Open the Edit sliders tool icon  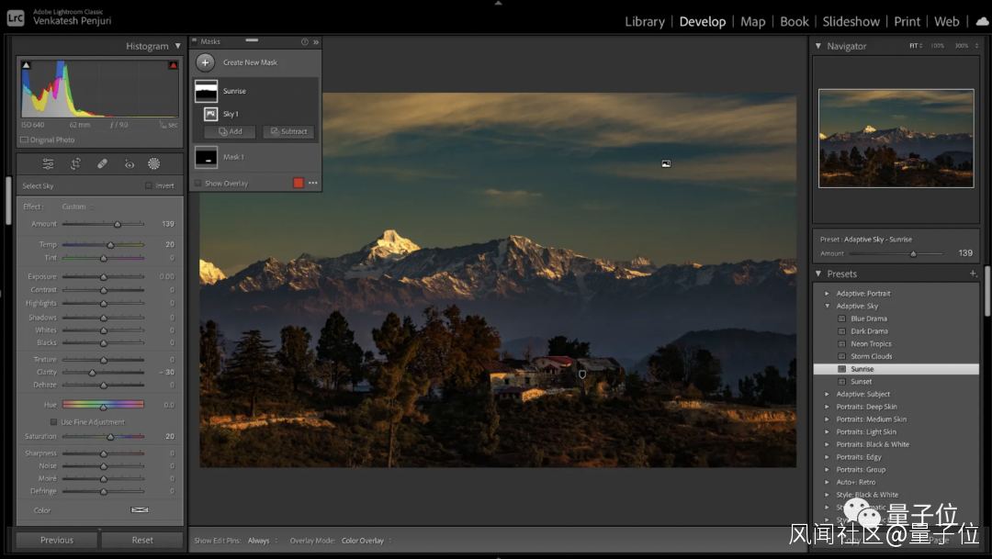[x=49, y=164]
